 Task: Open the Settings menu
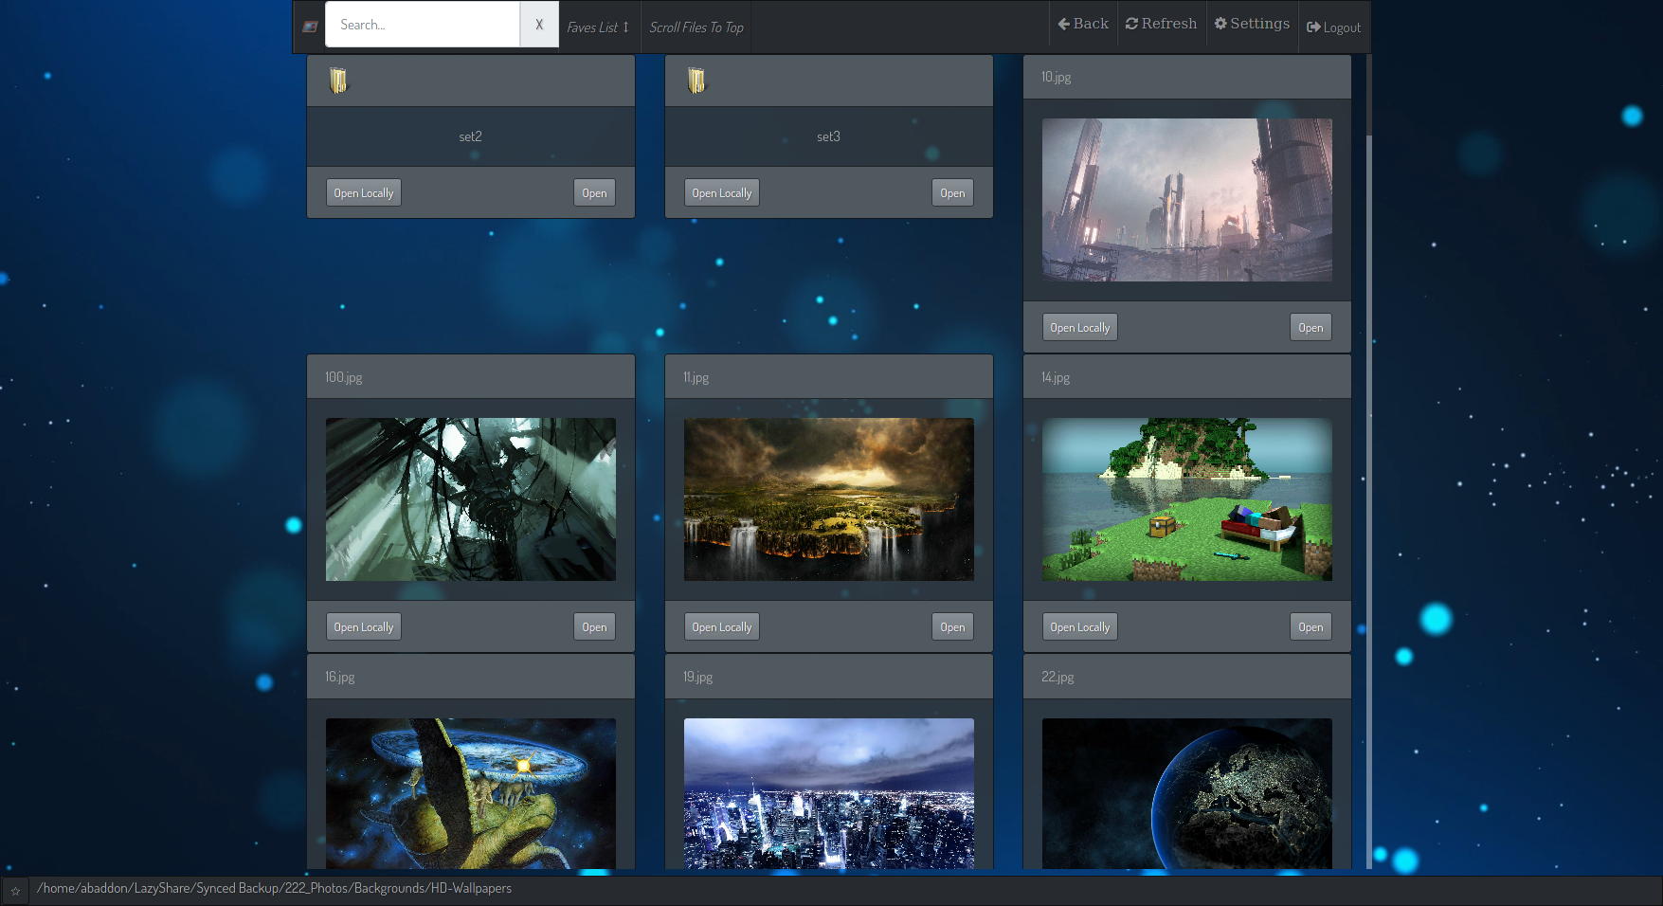[1252, 24]
